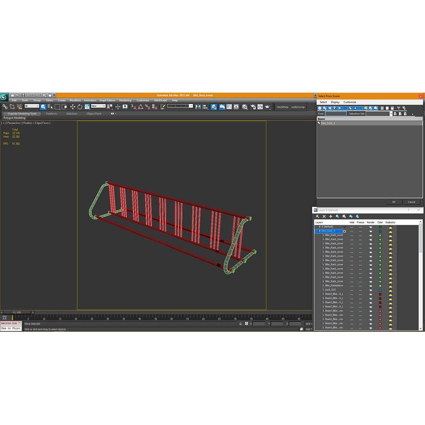This screenshot has width=425, height=425.
Task: Click the Bind to Space Warp tool
Action: (x=19, y=107)
